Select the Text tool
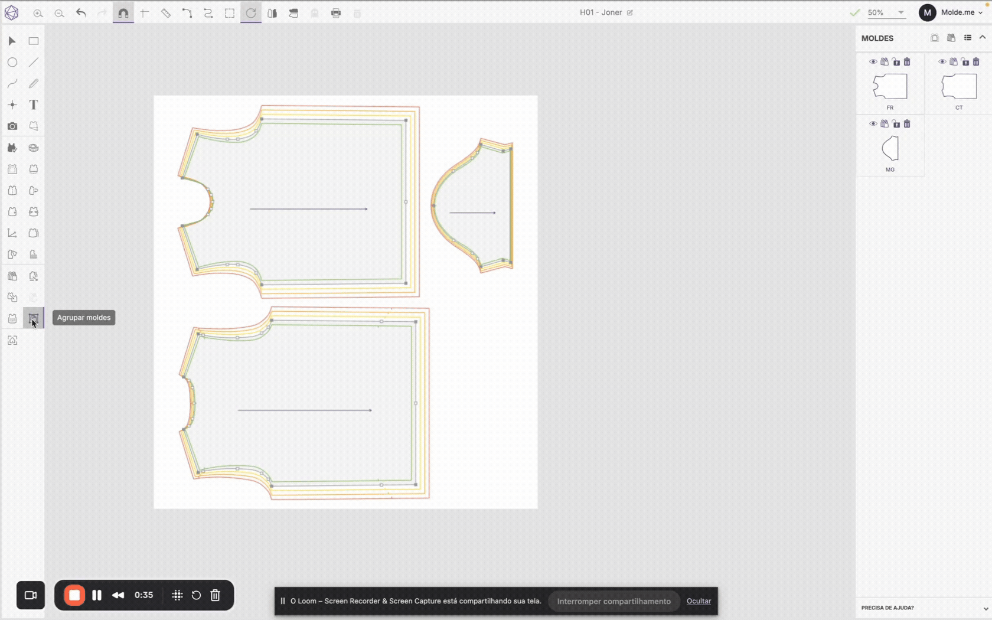992x620 pixels. click(34, 105)
